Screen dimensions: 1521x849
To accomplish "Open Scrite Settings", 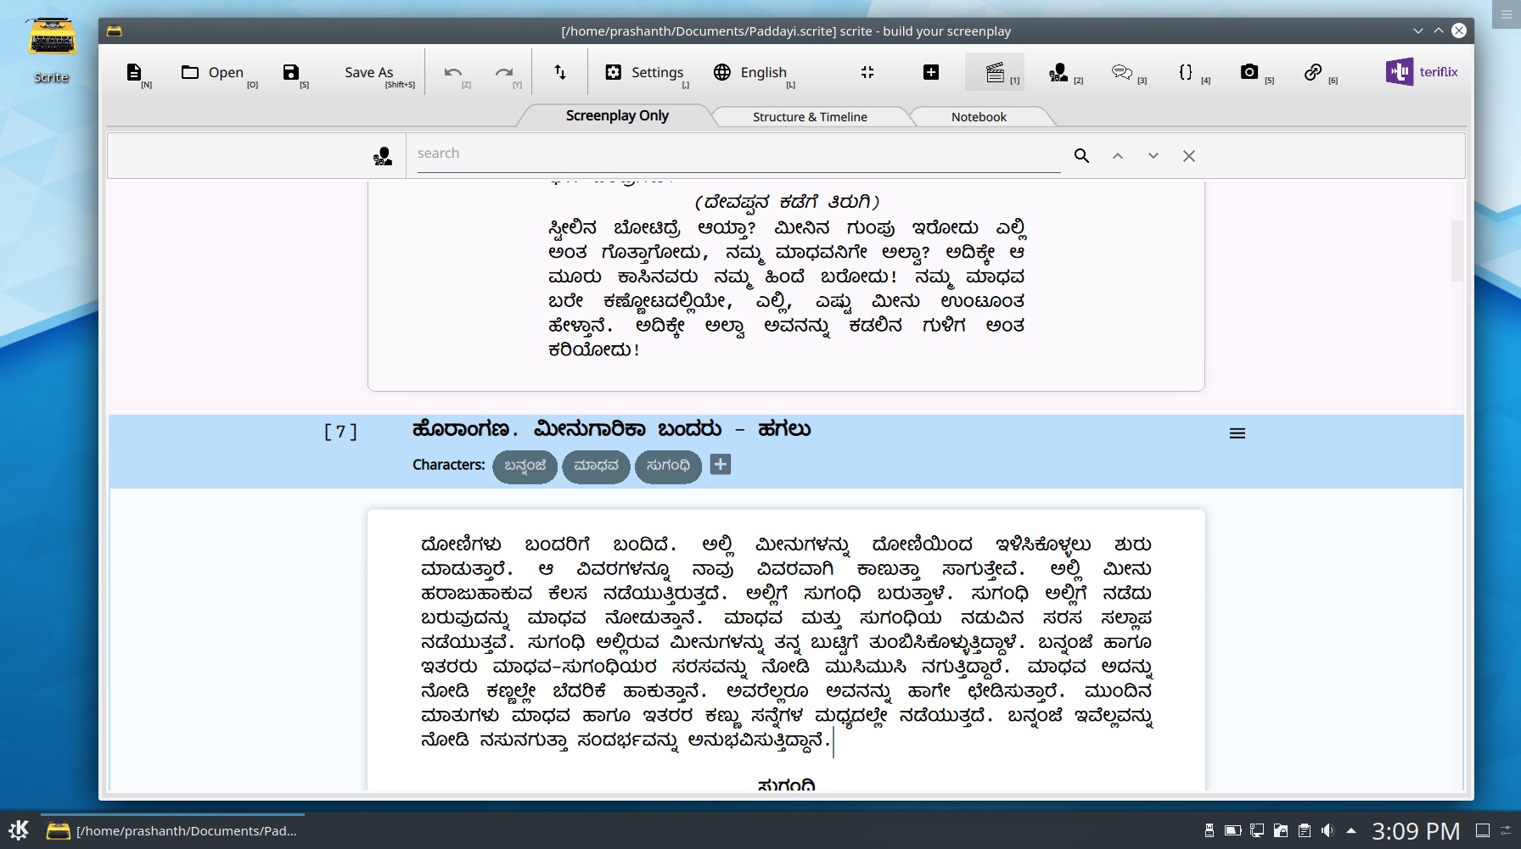I will 645,72.
